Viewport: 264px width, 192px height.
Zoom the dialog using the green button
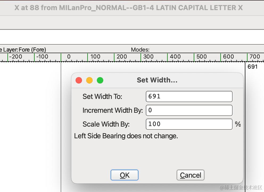(x=100, y=80)
